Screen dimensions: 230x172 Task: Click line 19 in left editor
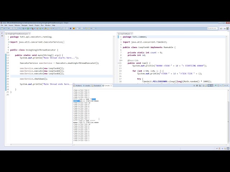coord(61,76)
